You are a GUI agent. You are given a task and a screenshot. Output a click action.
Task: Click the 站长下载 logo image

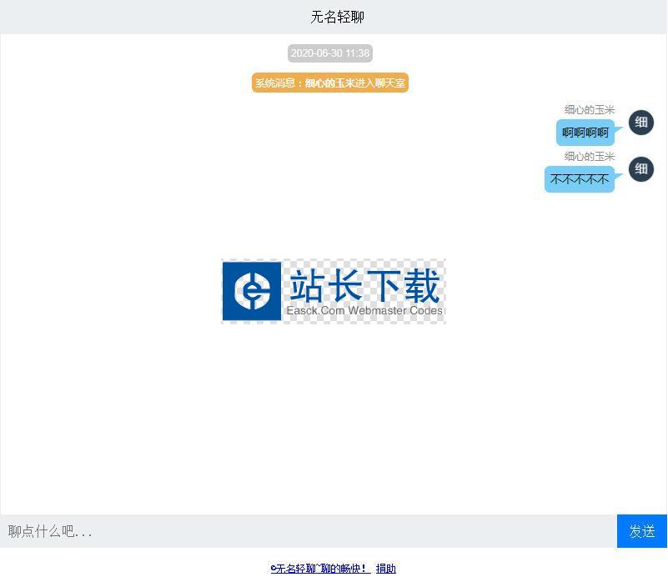click(334, 291)
